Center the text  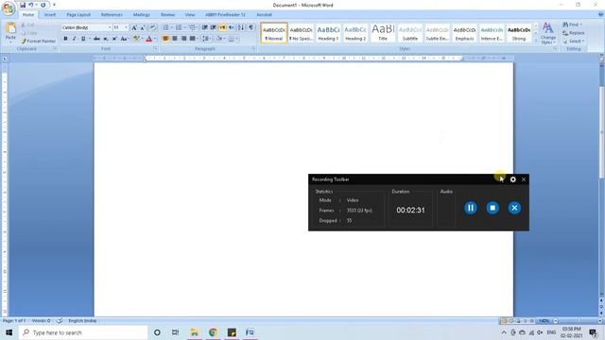pyautogui.click(x=175, y=39)
